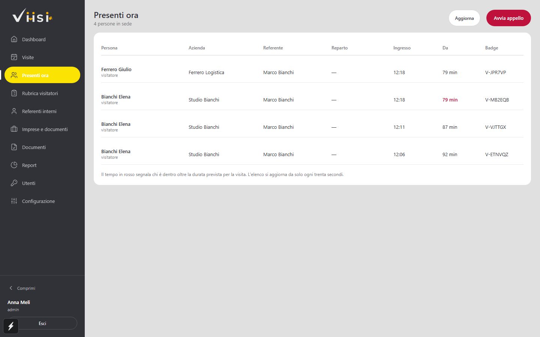Viewport: 540px width, 337px height.
Task: Click badge code V-VJTTGX
Action: click(495, 127)
